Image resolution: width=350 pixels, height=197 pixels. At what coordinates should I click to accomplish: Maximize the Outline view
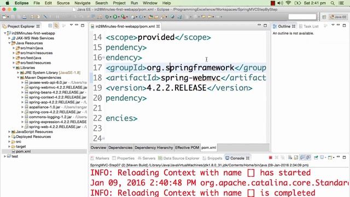point(344,26)
